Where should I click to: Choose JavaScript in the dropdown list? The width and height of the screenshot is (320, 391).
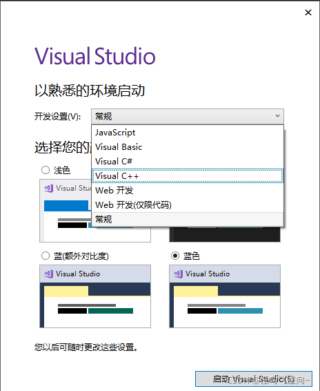[x=188, y=133]
